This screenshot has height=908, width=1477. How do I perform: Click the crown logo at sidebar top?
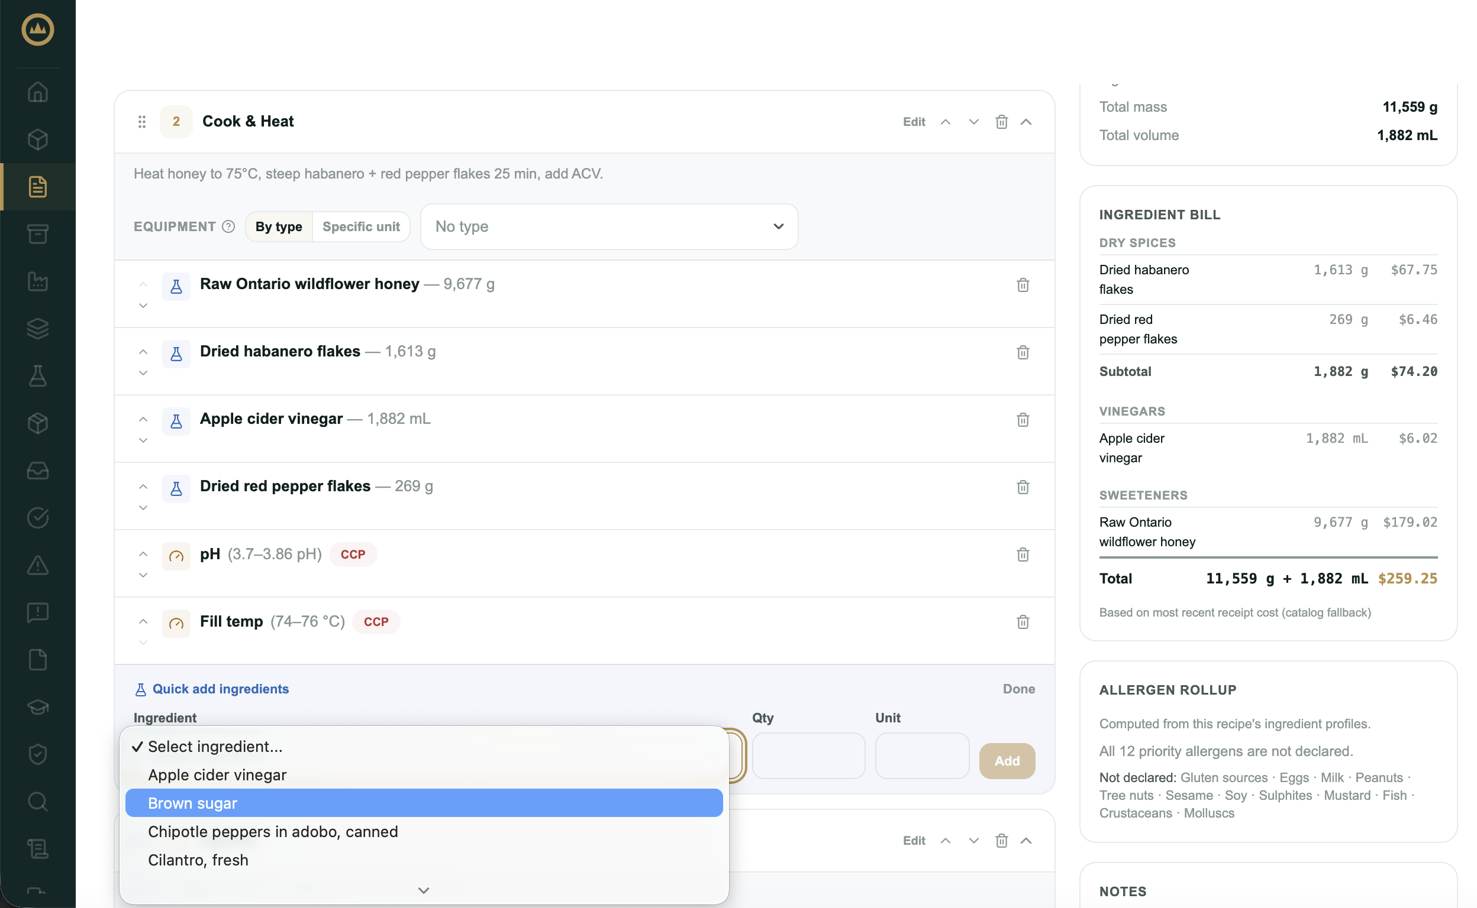point(38,29)
